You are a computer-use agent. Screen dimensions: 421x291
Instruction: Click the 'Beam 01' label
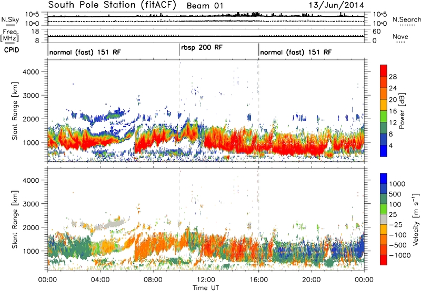point(205,6)
